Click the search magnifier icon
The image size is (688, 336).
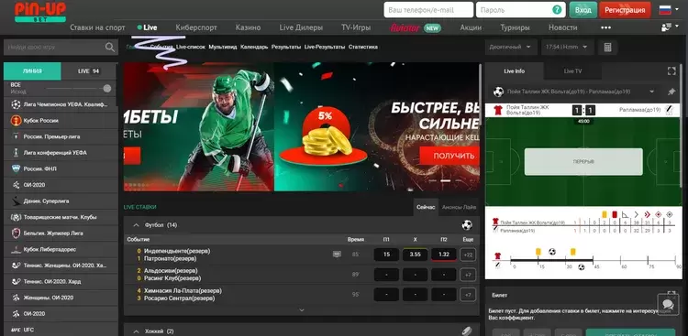(x=110, y=47)
